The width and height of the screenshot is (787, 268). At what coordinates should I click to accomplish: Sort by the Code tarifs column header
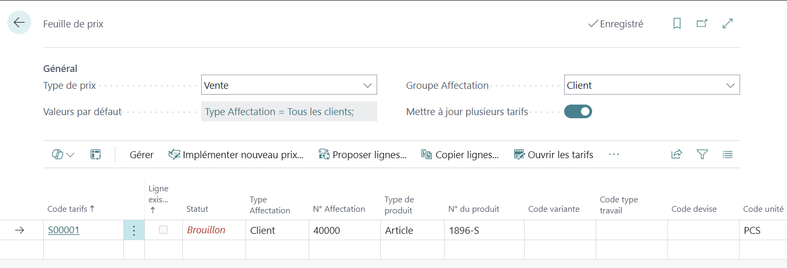(x=71, y=209)
